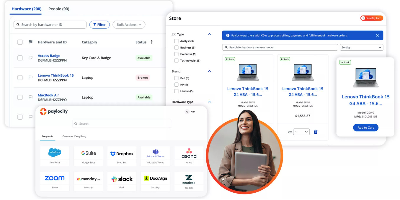Tick the select-all checkbox in header
Screen dimensions: 400x200
tap(20, 42)
